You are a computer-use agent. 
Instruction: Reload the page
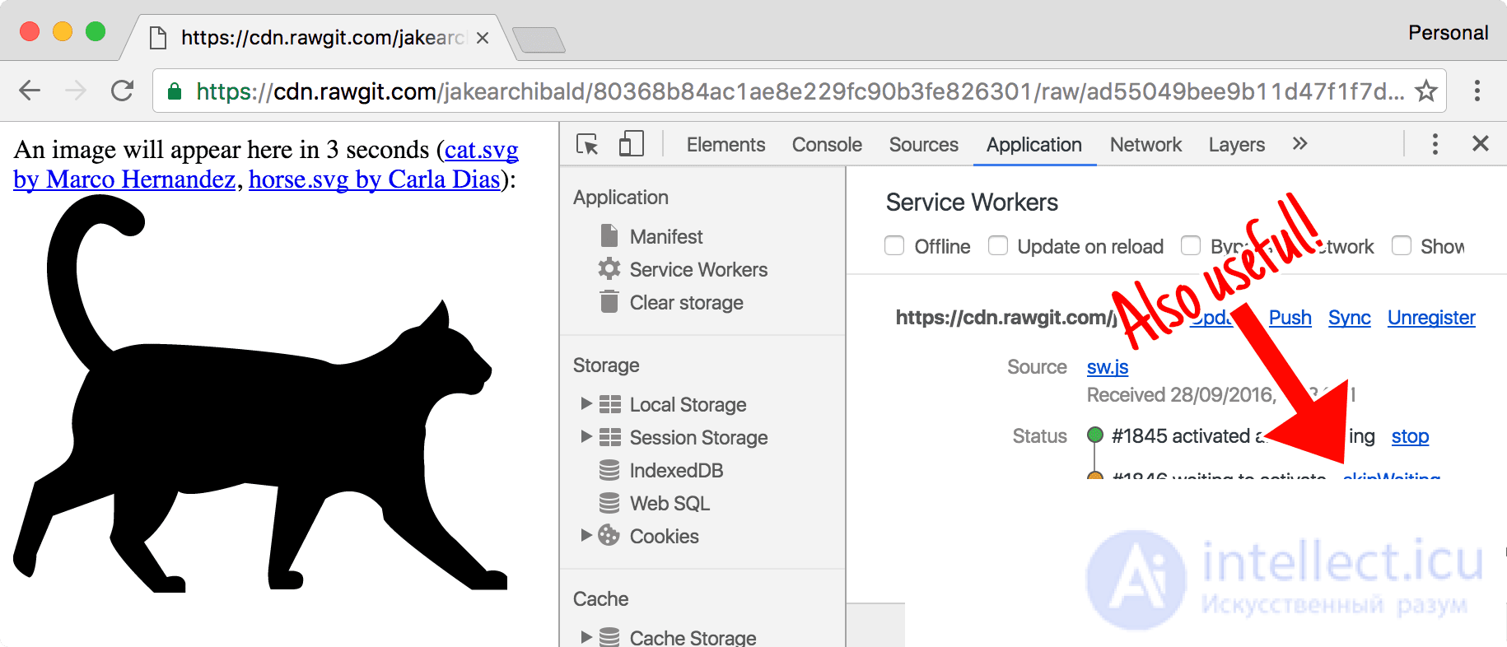123,91
